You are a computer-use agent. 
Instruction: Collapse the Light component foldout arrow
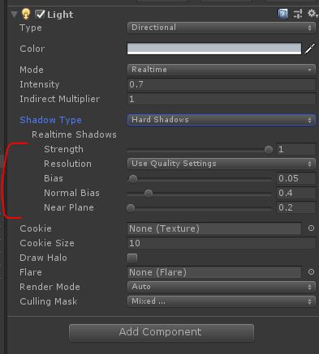click(14, 14)
